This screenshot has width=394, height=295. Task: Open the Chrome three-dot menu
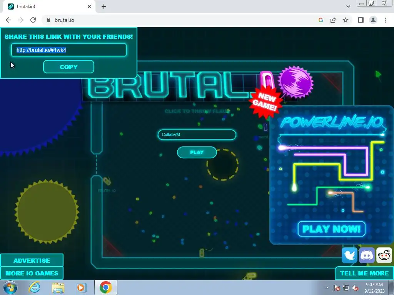tap(386, 20)
